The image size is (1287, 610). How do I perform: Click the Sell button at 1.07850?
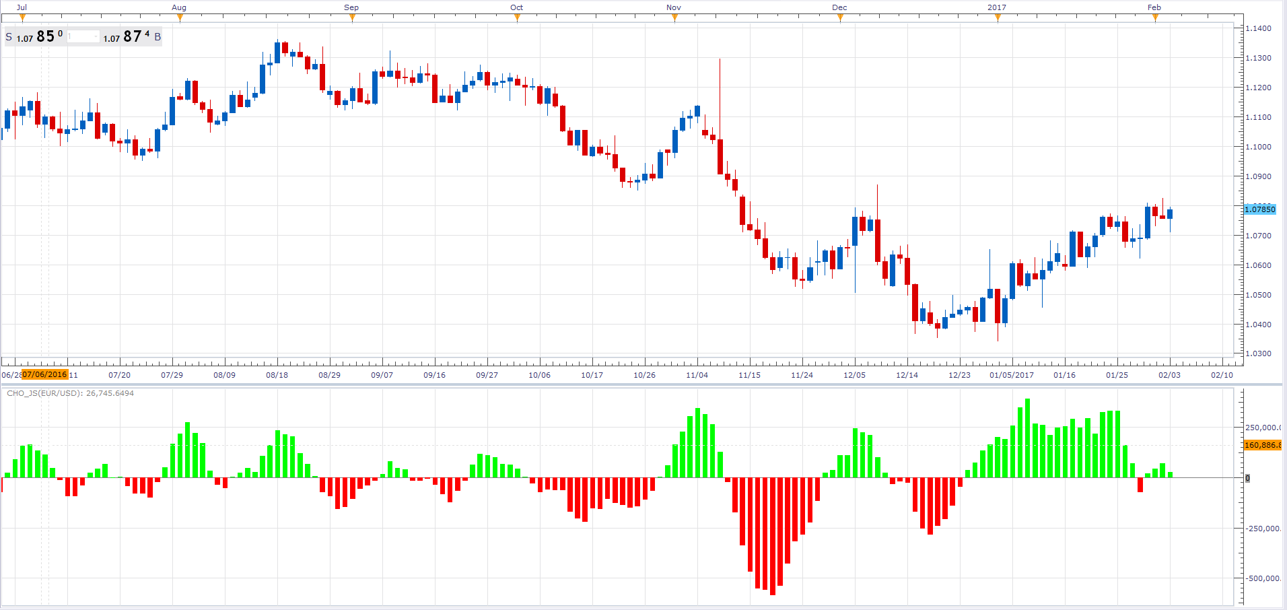point(34,36)
